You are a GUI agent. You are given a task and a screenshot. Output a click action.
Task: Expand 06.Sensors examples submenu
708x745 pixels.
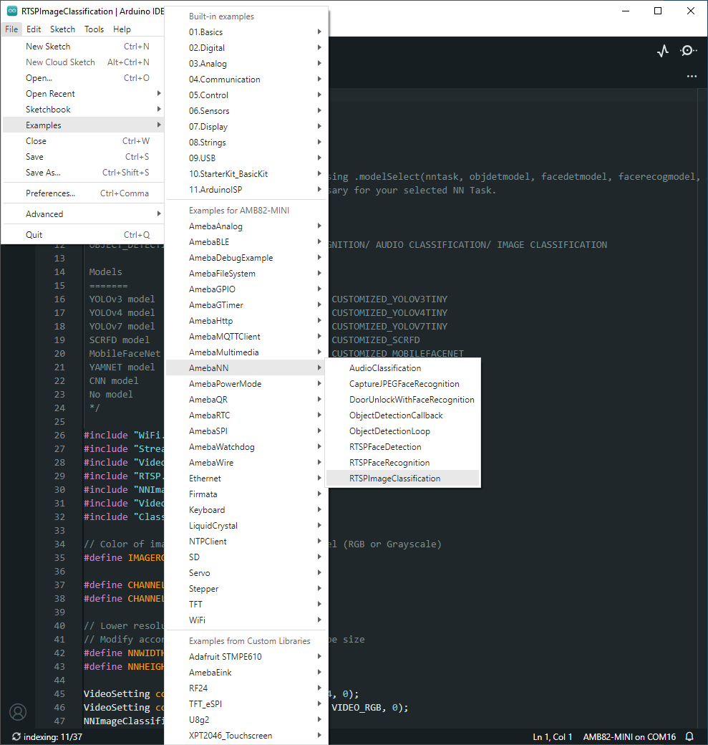click(x=246, y=110)
